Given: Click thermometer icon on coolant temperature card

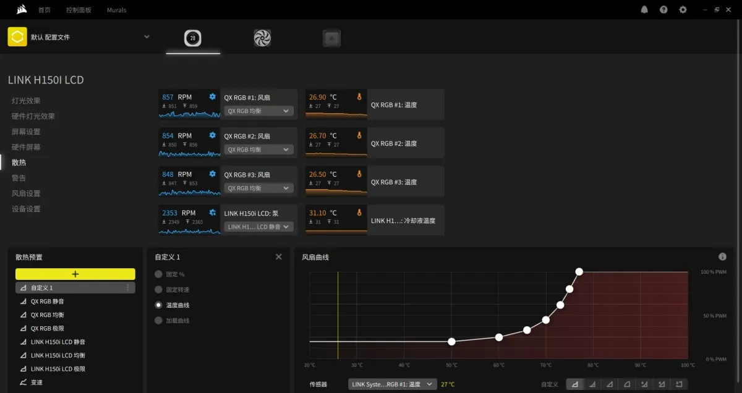Looking at the screenshot, I should [x=359, y=213].
